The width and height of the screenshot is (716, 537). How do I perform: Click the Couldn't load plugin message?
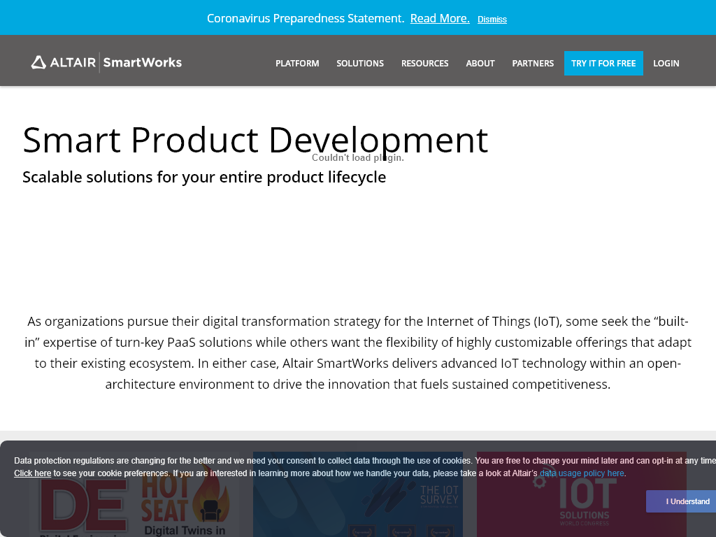[x=358, y=157]
